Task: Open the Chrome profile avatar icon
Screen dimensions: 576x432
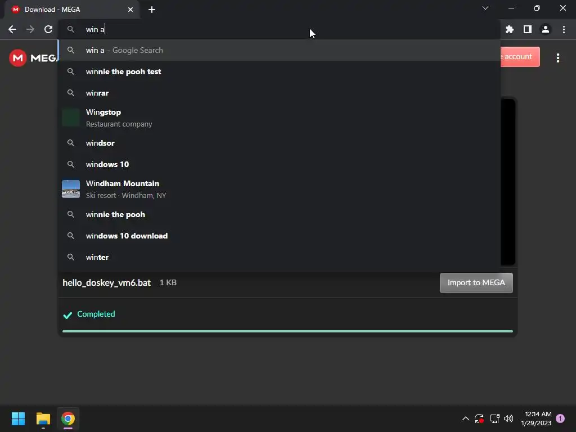Action: (x=546, y=29)
